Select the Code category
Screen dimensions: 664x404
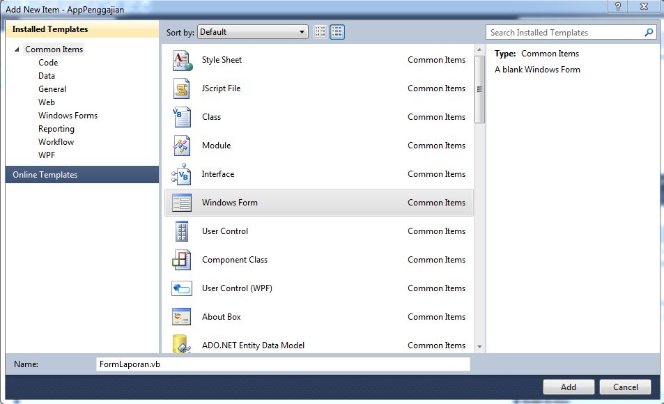click(x=48, y=63)
